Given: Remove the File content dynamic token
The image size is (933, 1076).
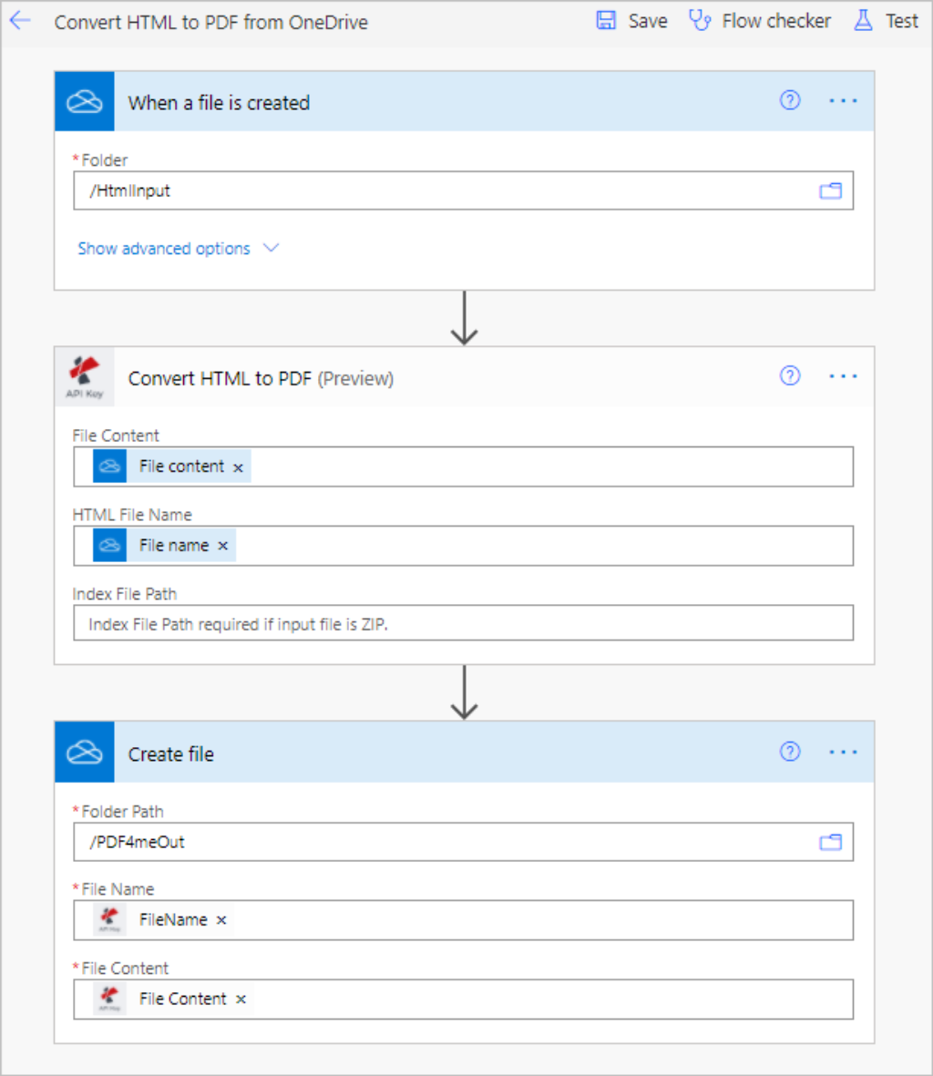Looking at the screenshot, I should pos(237,466).
